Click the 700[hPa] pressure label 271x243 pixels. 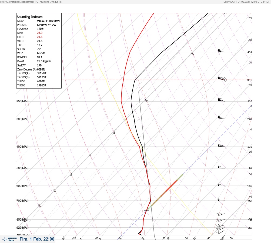click(22, 201)
